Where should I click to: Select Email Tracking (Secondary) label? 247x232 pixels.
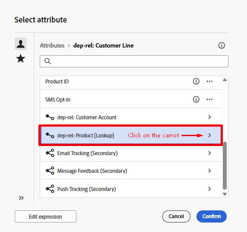click(87, 153)
